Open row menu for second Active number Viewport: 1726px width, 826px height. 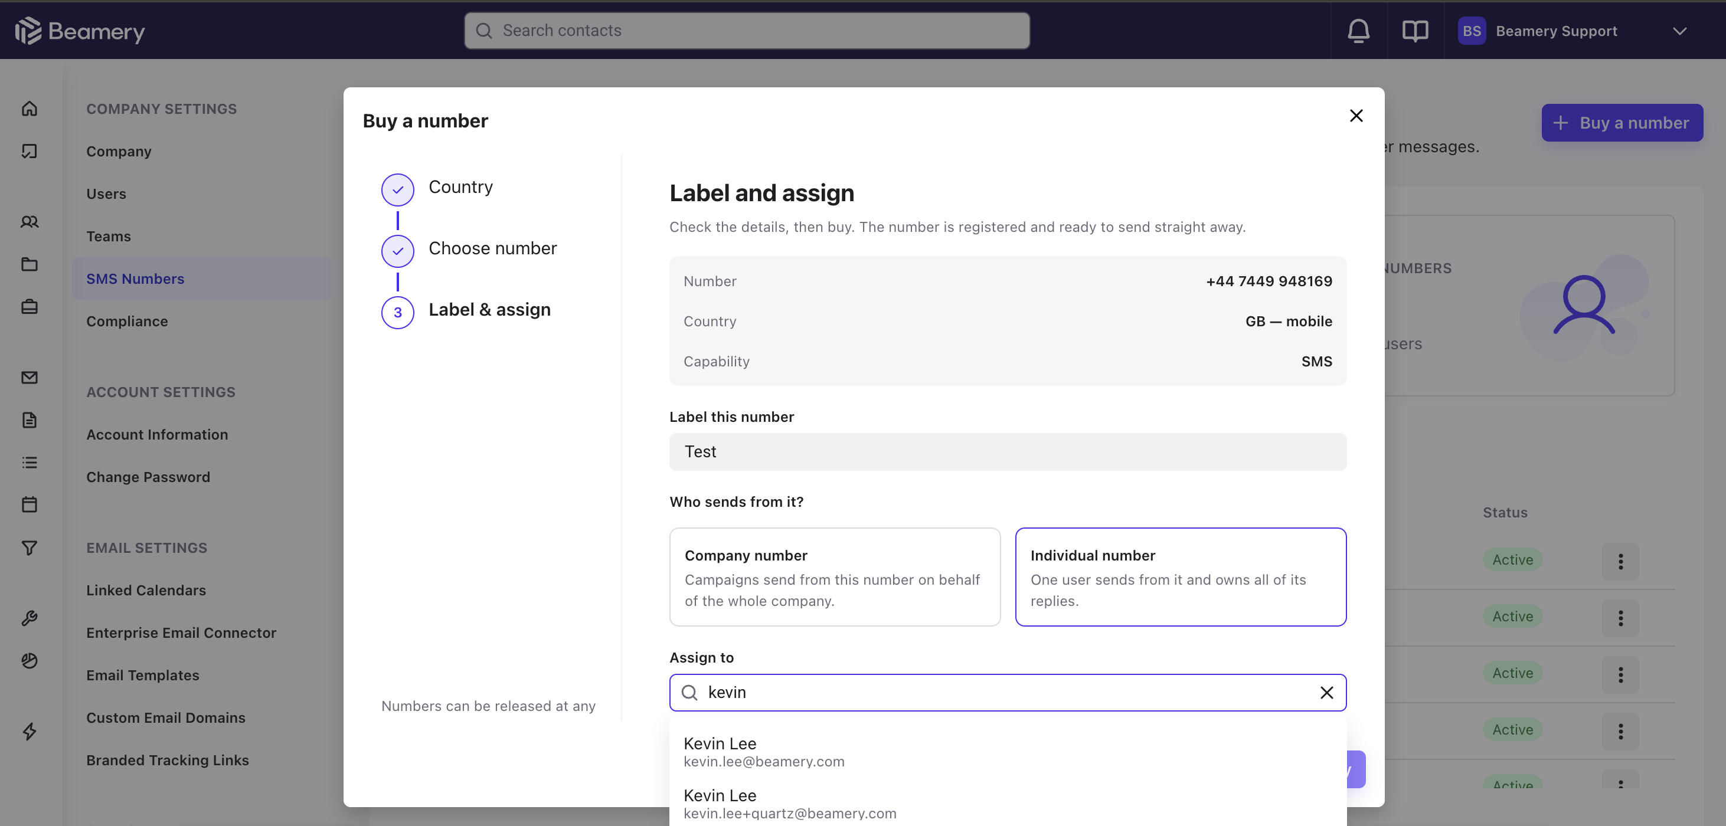(x=1620, y=618)
